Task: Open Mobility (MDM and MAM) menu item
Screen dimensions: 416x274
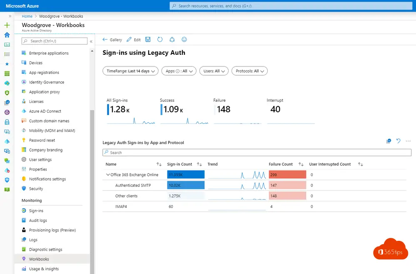Action: (x=52, y=131)
